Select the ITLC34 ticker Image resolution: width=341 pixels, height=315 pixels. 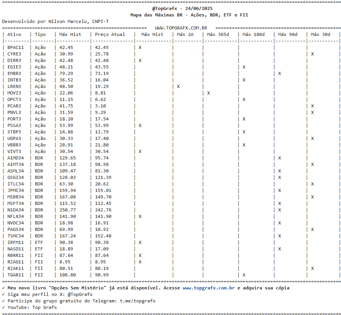pyautogui.click(x=15, y=184)
